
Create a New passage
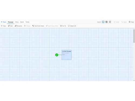tap(4, 26)
